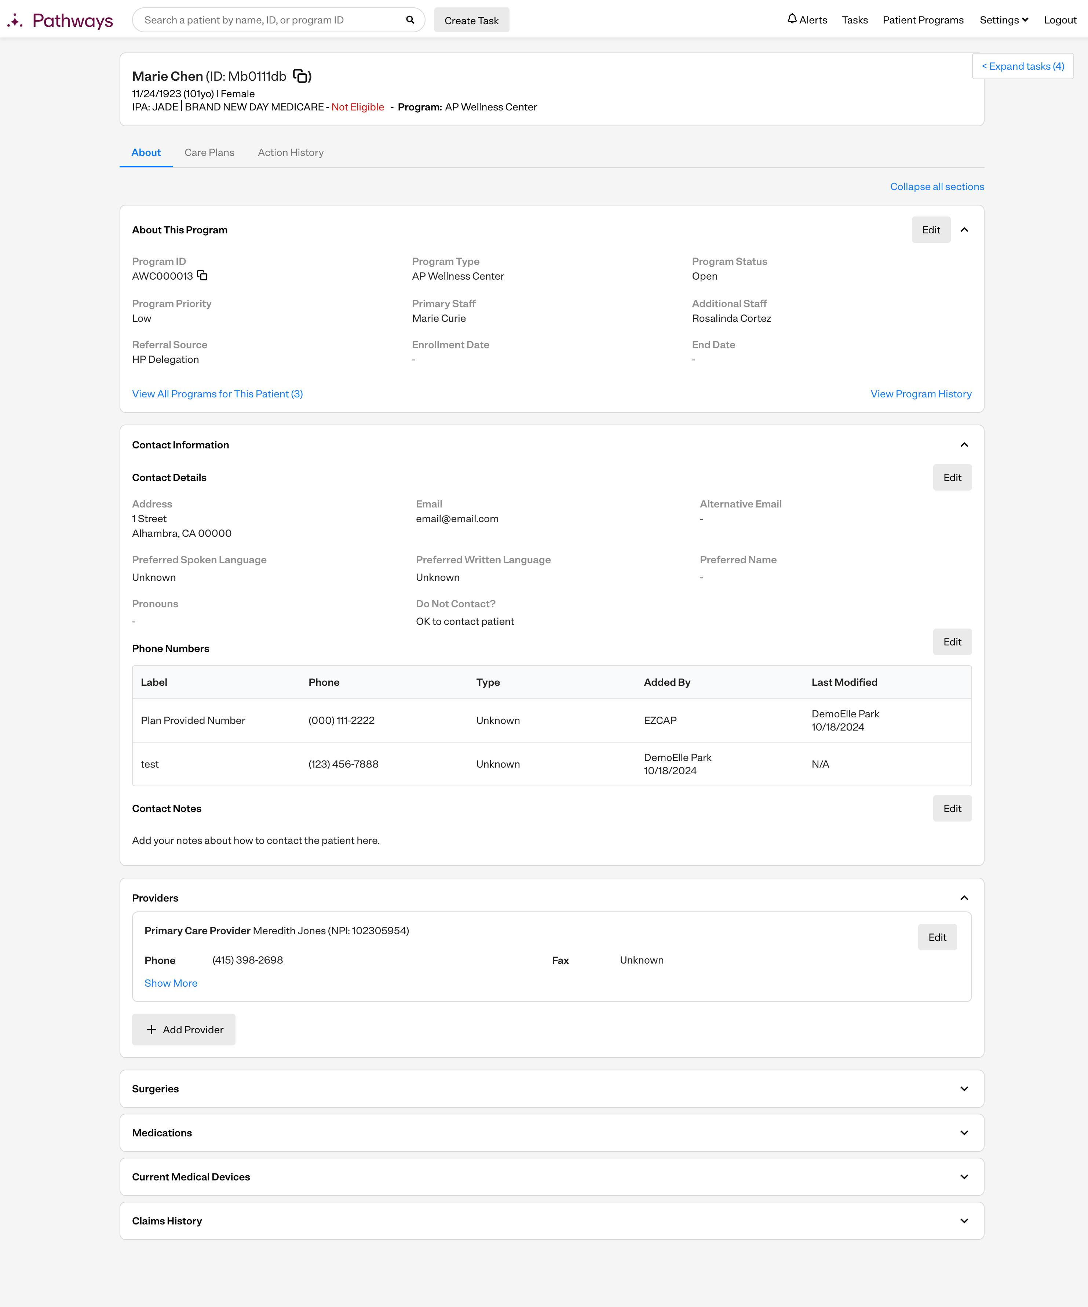Open View Program History link
The height and width of the screenshot is (1307, 1088).
pos(921,394)
